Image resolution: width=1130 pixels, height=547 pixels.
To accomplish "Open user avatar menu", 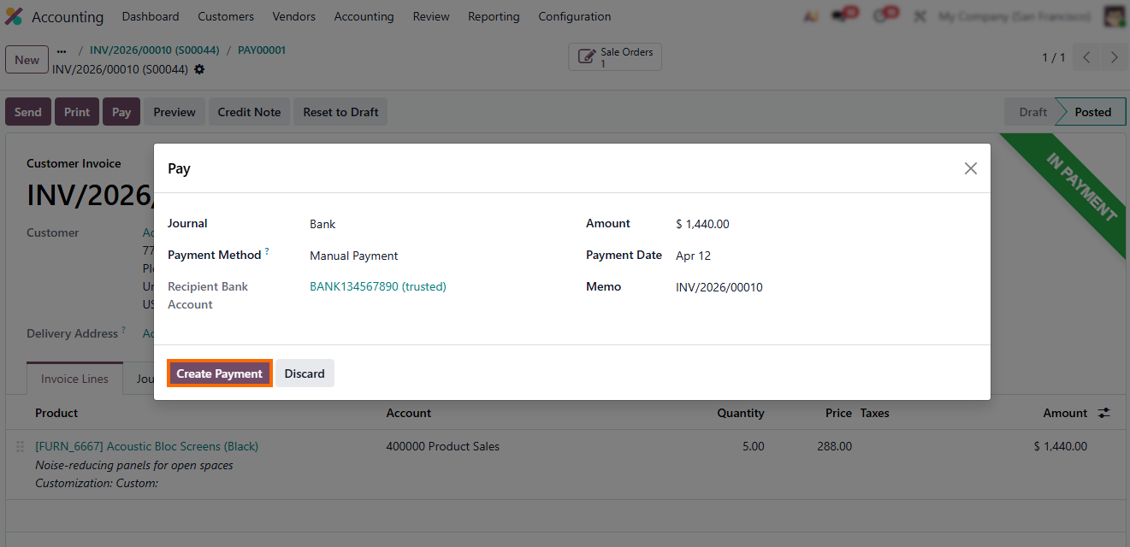I will point(1114,16).
